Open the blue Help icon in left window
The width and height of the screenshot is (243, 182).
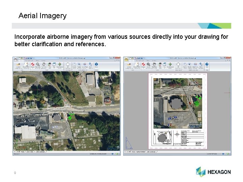pyautogui.click(x=97, y=64)
